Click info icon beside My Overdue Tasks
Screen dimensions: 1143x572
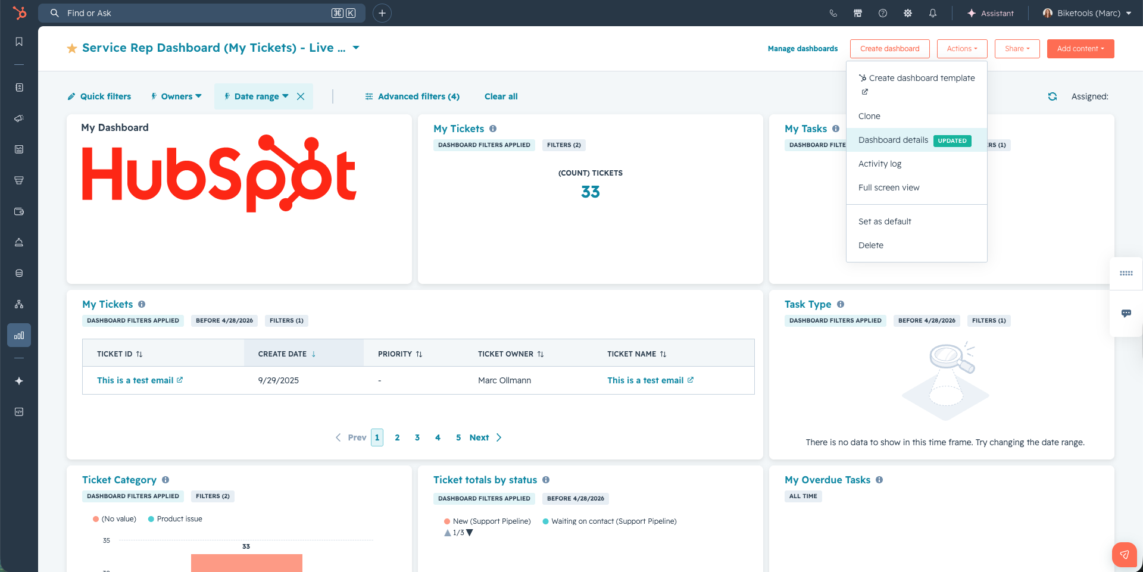879,480
